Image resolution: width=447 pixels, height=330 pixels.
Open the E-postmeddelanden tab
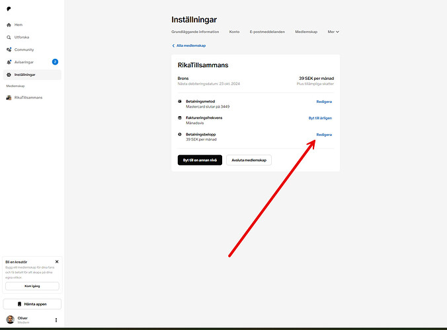[267, 32]
